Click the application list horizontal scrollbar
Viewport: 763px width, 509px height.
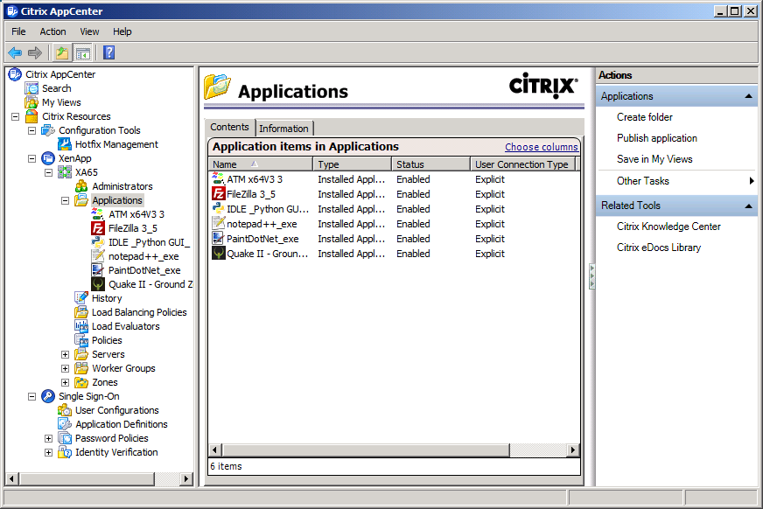click(366, 450)
